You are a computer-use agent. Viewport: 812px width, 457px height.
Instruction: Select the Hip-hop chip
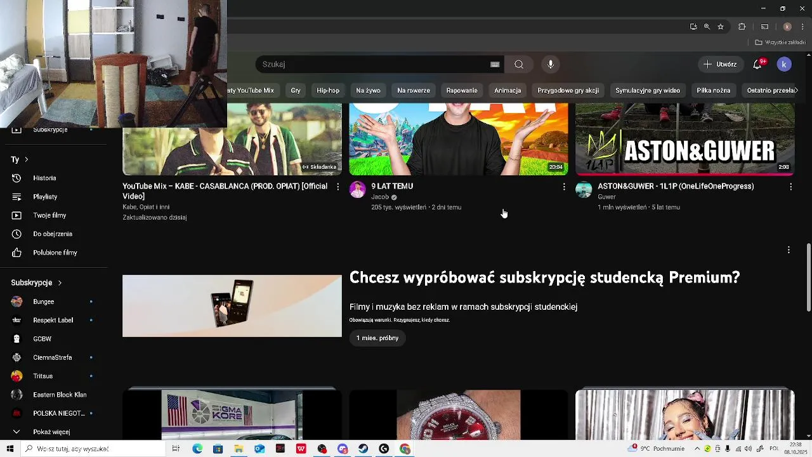click(328, 90)
